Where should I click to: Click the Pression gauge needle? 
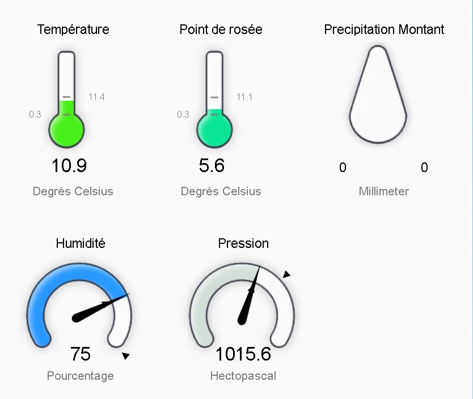click(x=248, y=295)
